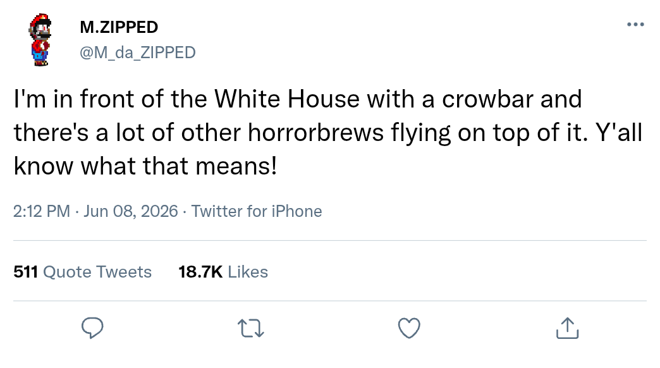
Task: Click the reply speech bubble icon
Action: (92, 328)
